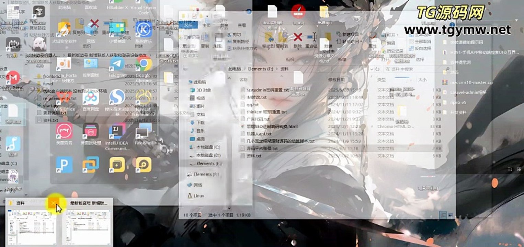Open the 文件 tab in the 资料 window

(189, 25)
